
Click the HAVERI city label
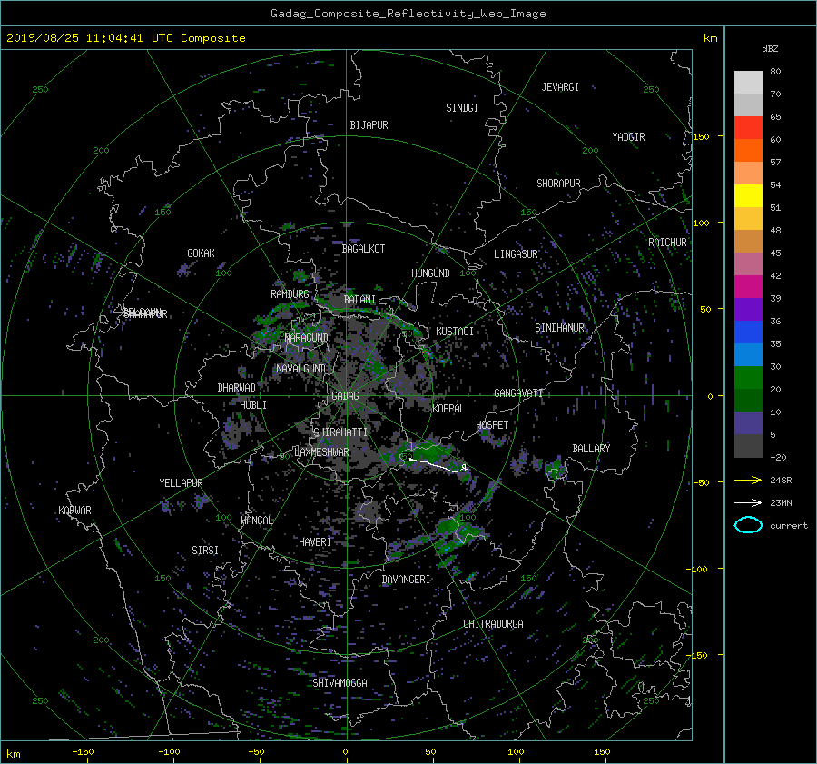tap(315, 542)
